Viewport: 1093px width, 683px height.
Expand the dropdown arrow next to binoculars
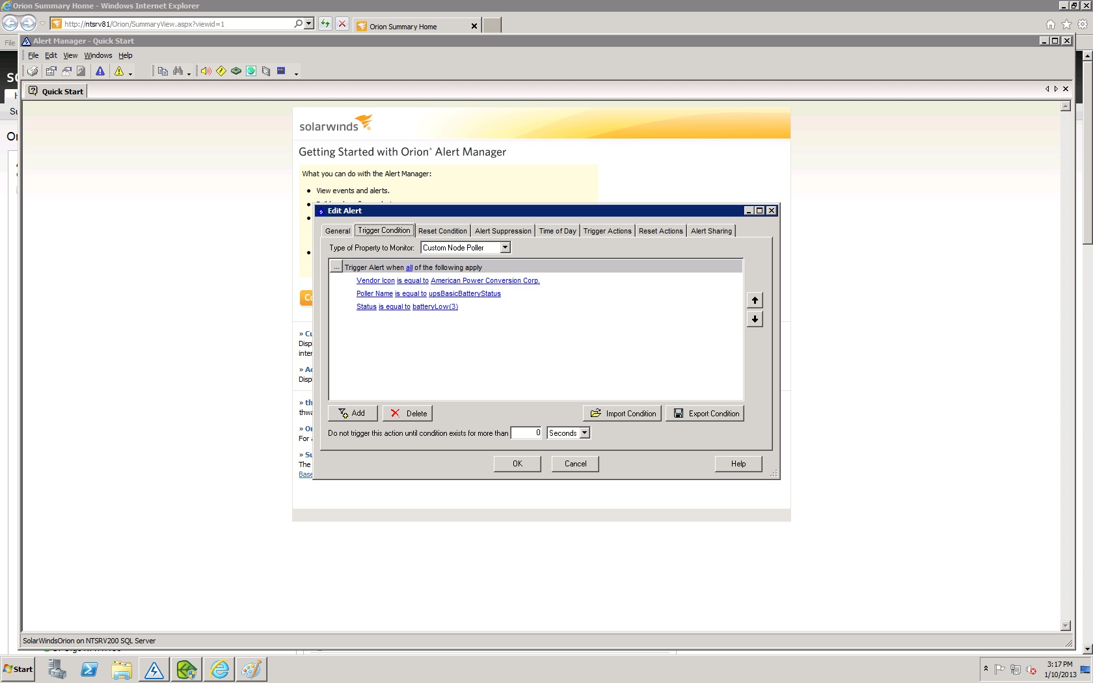point(189,74)
